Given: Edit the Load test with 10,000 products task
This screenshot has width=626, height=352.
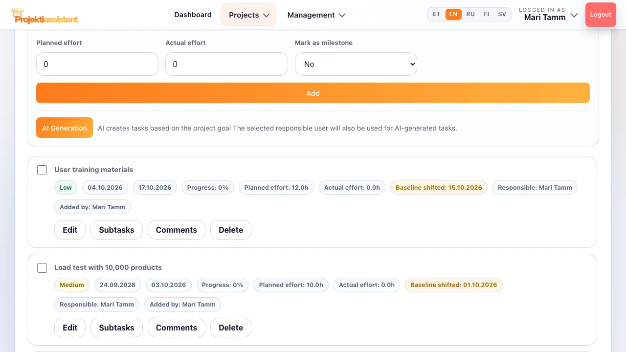Looking at the screenshot, I should click(x=70, y=328).
